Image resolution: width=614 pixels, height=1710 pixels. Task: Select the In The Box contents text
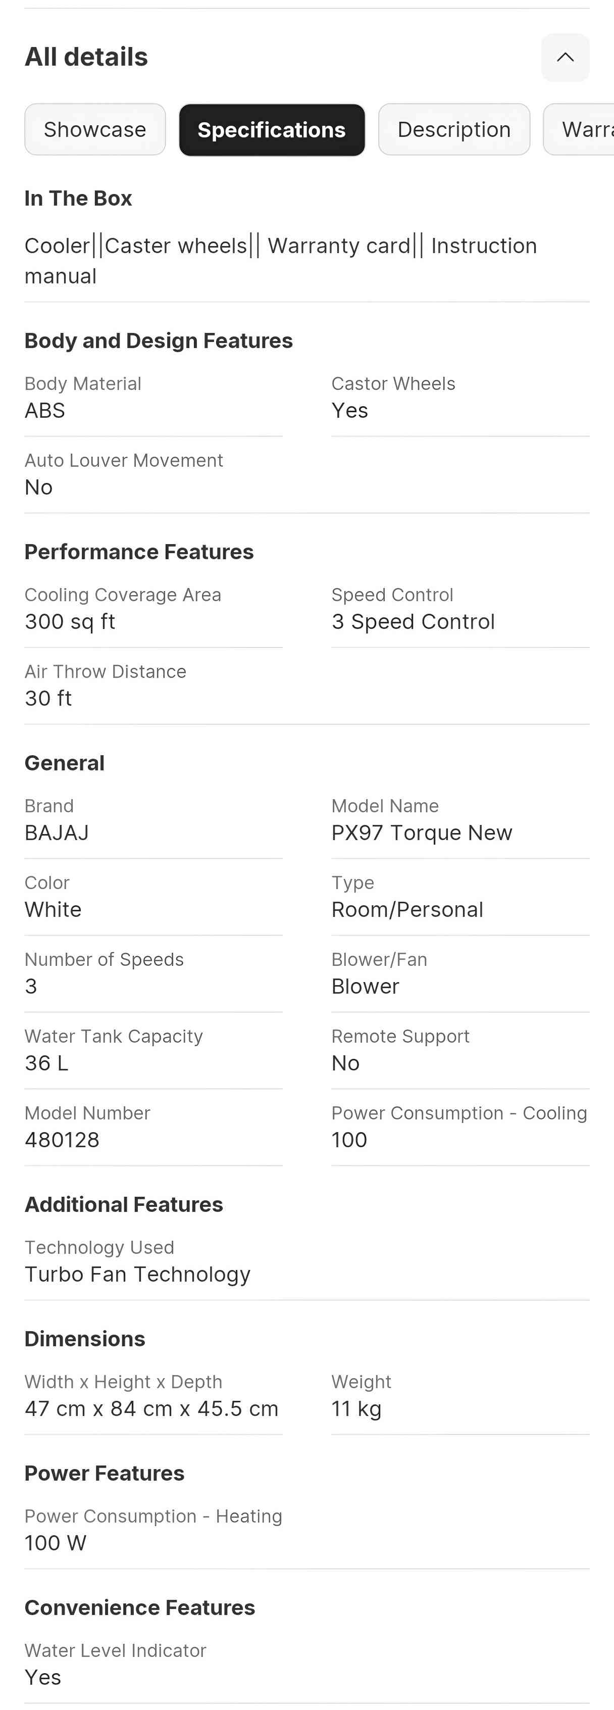point(281,261)
